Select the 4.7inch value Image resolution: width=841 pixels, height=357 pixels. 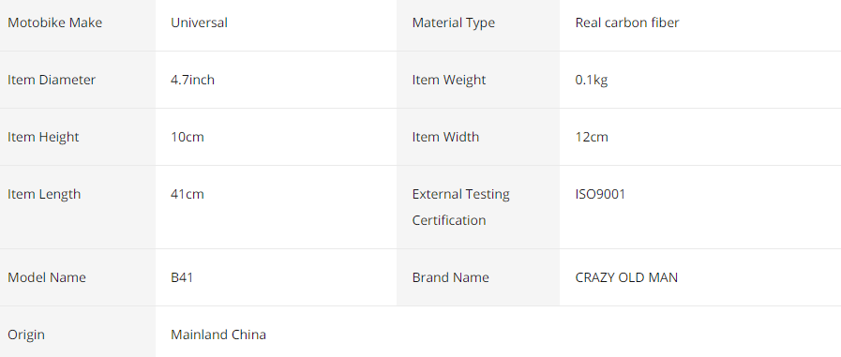[192, 80]
